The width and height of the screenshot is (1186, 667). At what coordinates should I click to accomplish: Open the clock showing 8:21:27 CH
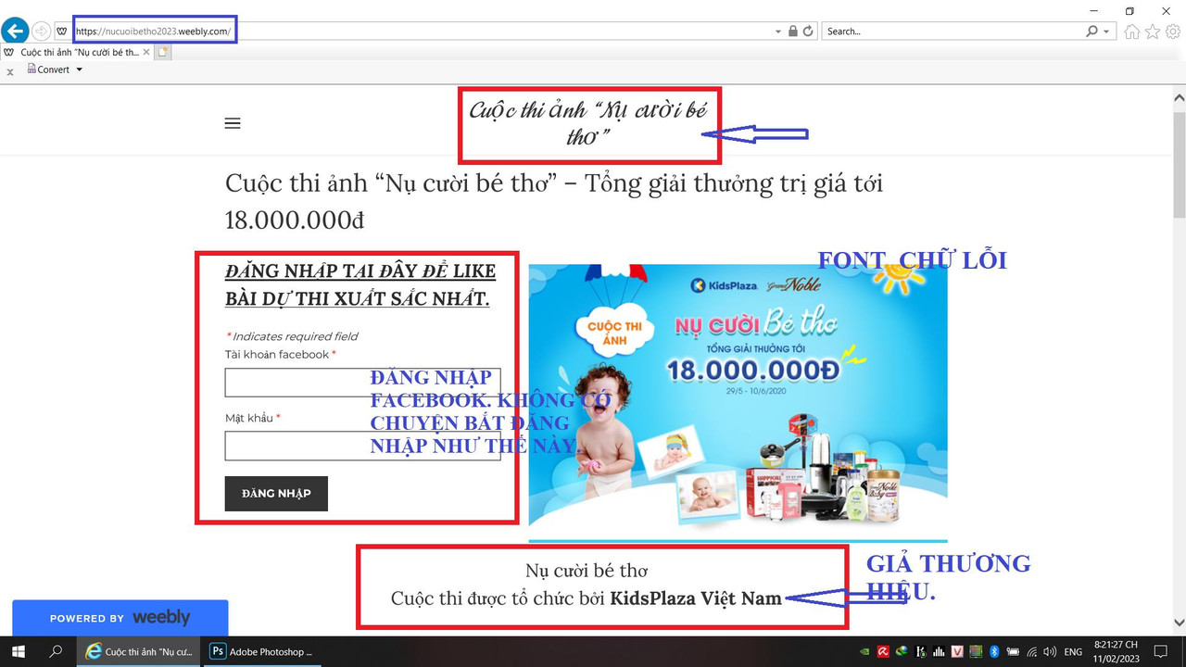(x=1117, y=652)
